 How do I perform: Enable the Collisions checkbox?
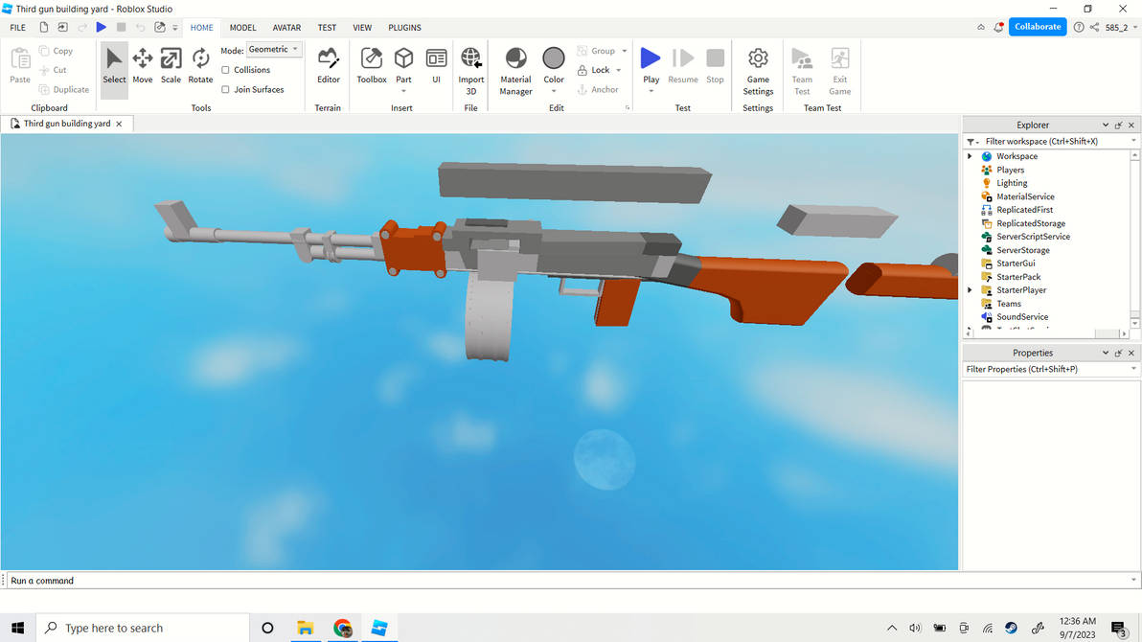225,70
